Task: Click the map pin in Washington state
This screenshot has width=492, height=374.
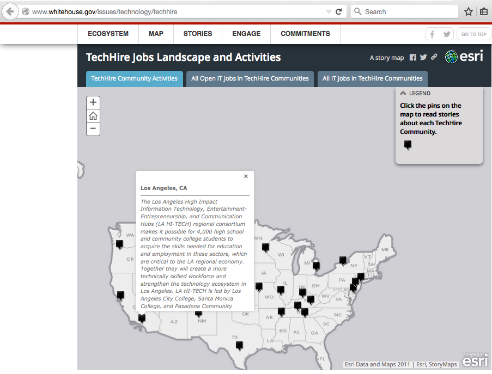Action: pos(119,244)
